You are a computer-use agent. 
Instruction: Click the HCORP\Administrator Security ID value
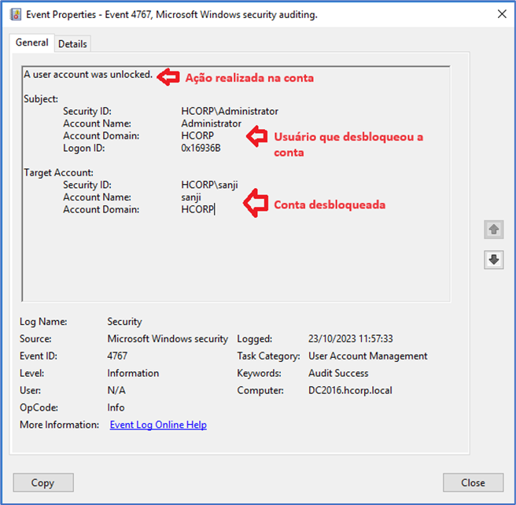pos(229,112)
